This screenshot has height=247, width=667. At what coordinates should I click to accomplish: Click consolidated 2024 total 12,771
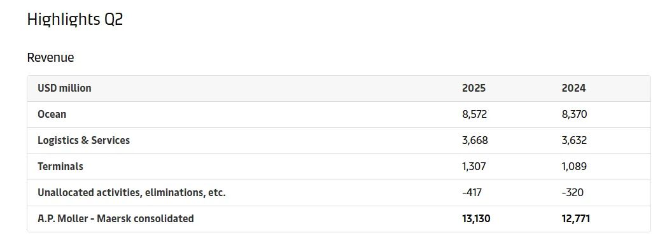tap(576, 218)
